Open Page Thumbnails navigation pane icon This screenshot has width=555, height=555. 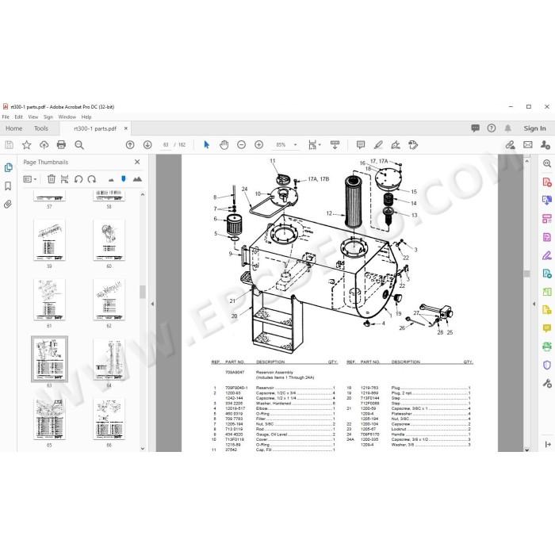pos(8,167)
